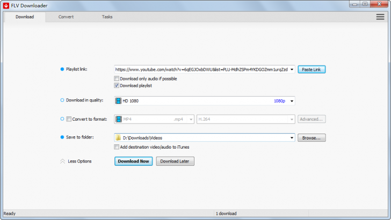391x220 pixels.
Task: Enable Download only audio if possible
Action: [x=117, y=78]
